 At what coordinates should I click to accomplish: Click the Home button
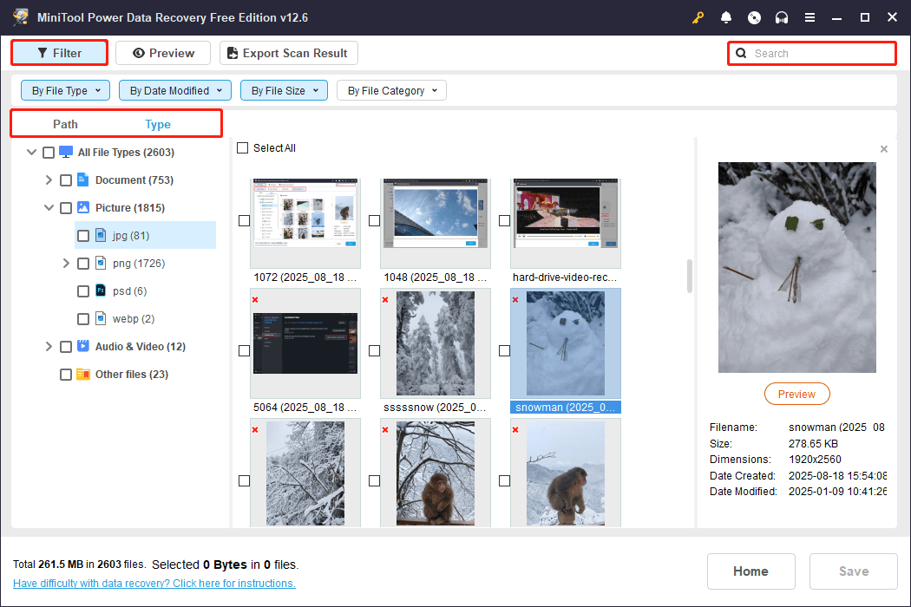(750, 571)
